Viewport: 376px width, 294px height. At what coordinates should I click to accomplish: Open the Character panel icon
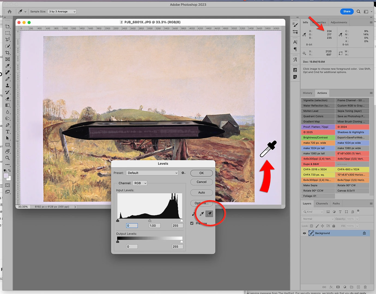click(x=295, y=42)
